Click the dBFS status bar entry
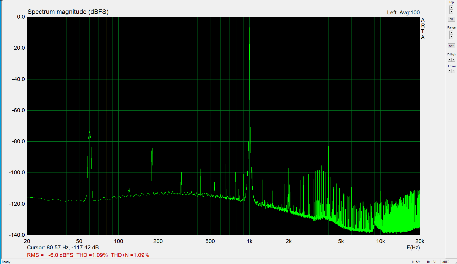 (446, 262)
